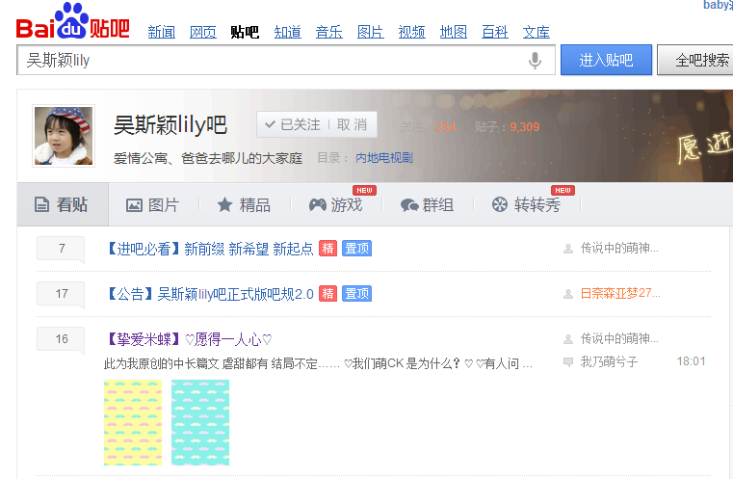Image resolution: width=733 pixels, height=479 pixels.
Task: Open last replier 我乃萌兮子 link
Action: (609, 361)
